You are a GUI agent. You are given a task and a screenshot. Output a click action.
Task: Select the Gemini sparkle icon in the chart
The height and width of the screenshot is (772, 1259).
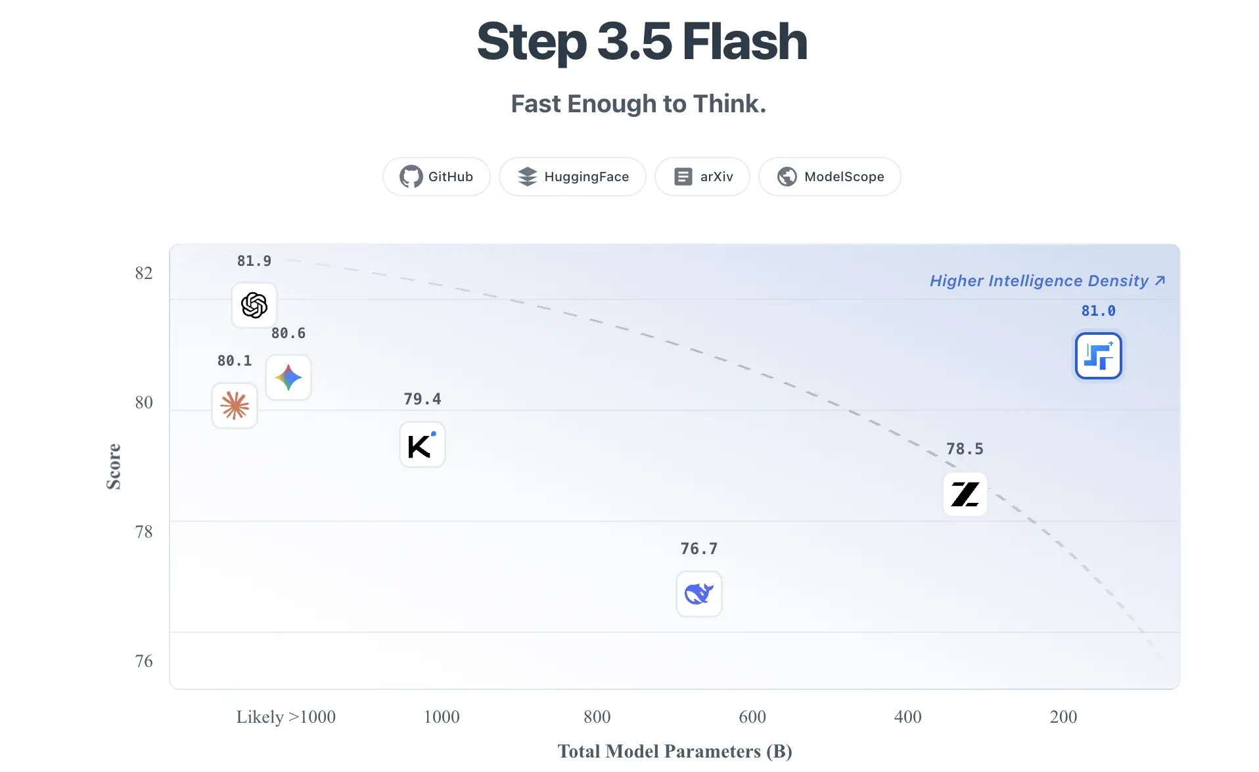pos(288,377)
